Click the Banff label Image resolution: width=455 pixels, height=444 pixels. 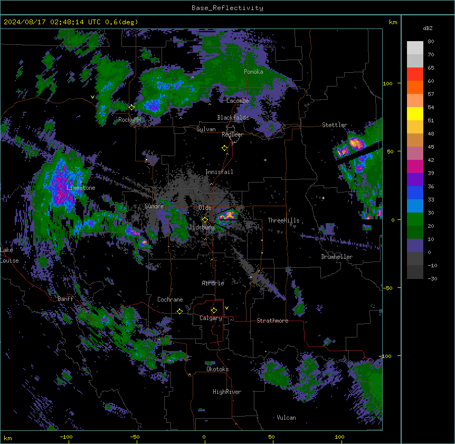tap(65, 299)
